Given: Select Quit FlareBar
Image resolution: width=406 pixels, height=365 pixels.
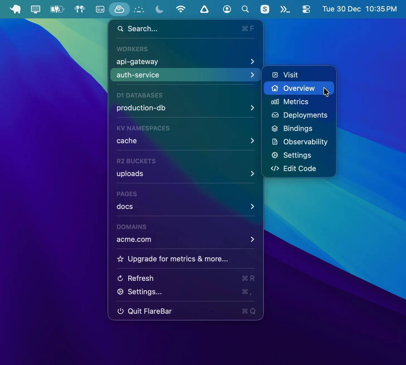Looking at the screenshot, I should click(149, 311).
